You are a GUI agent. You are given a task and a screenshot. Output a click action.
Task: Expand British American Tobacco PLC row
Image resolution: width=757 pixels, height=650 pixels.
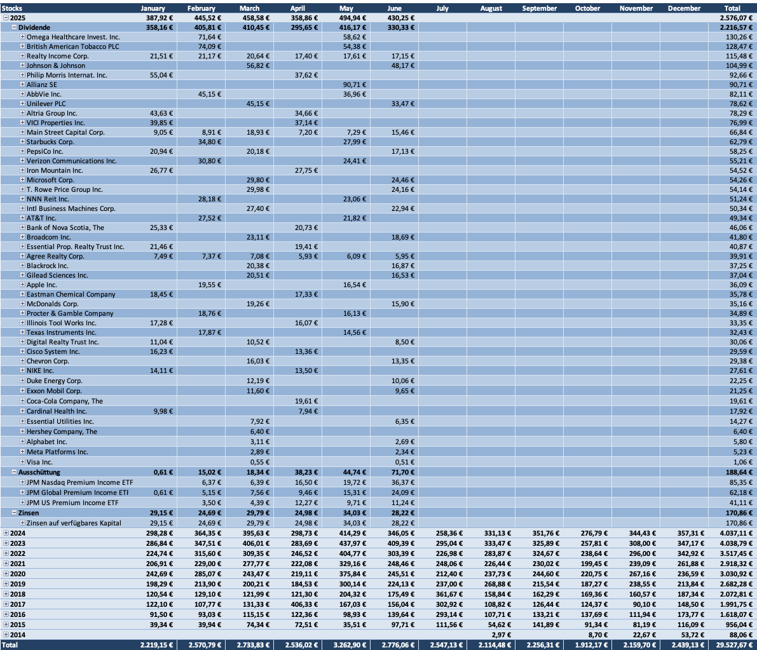pyautogui.click(x=22, y=46)
